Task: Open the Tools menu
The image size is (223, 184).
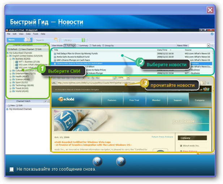Action: click(35, 34)
